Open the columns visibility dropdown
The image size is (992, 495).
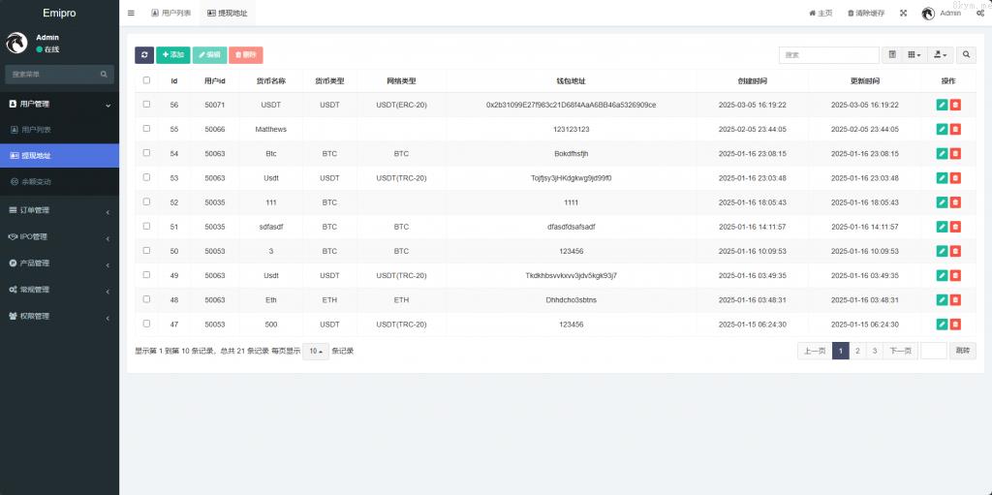pyautogui.click(x=914, y=55)
